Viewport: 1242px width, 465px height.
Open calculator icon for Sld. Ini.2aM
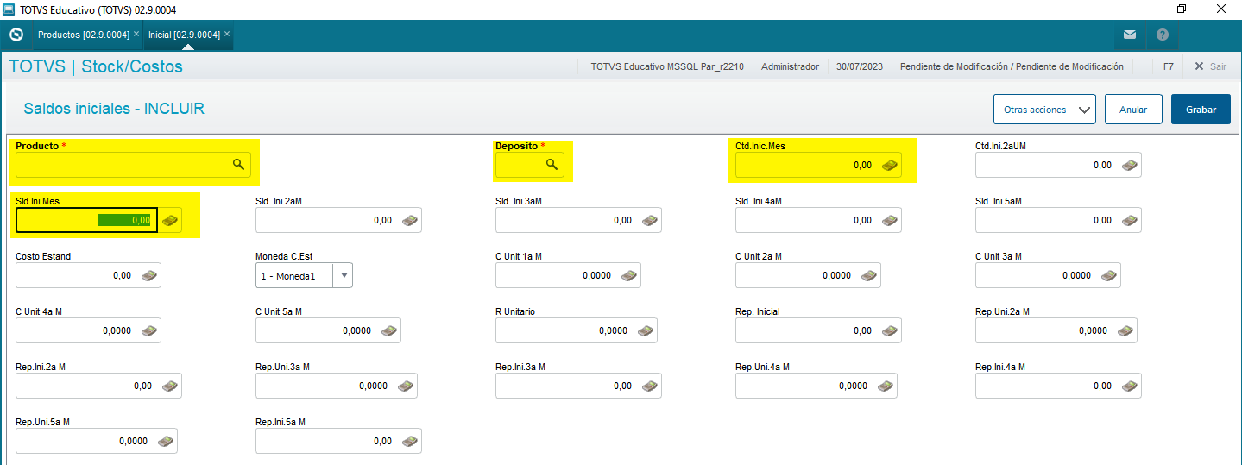[410, 220]
